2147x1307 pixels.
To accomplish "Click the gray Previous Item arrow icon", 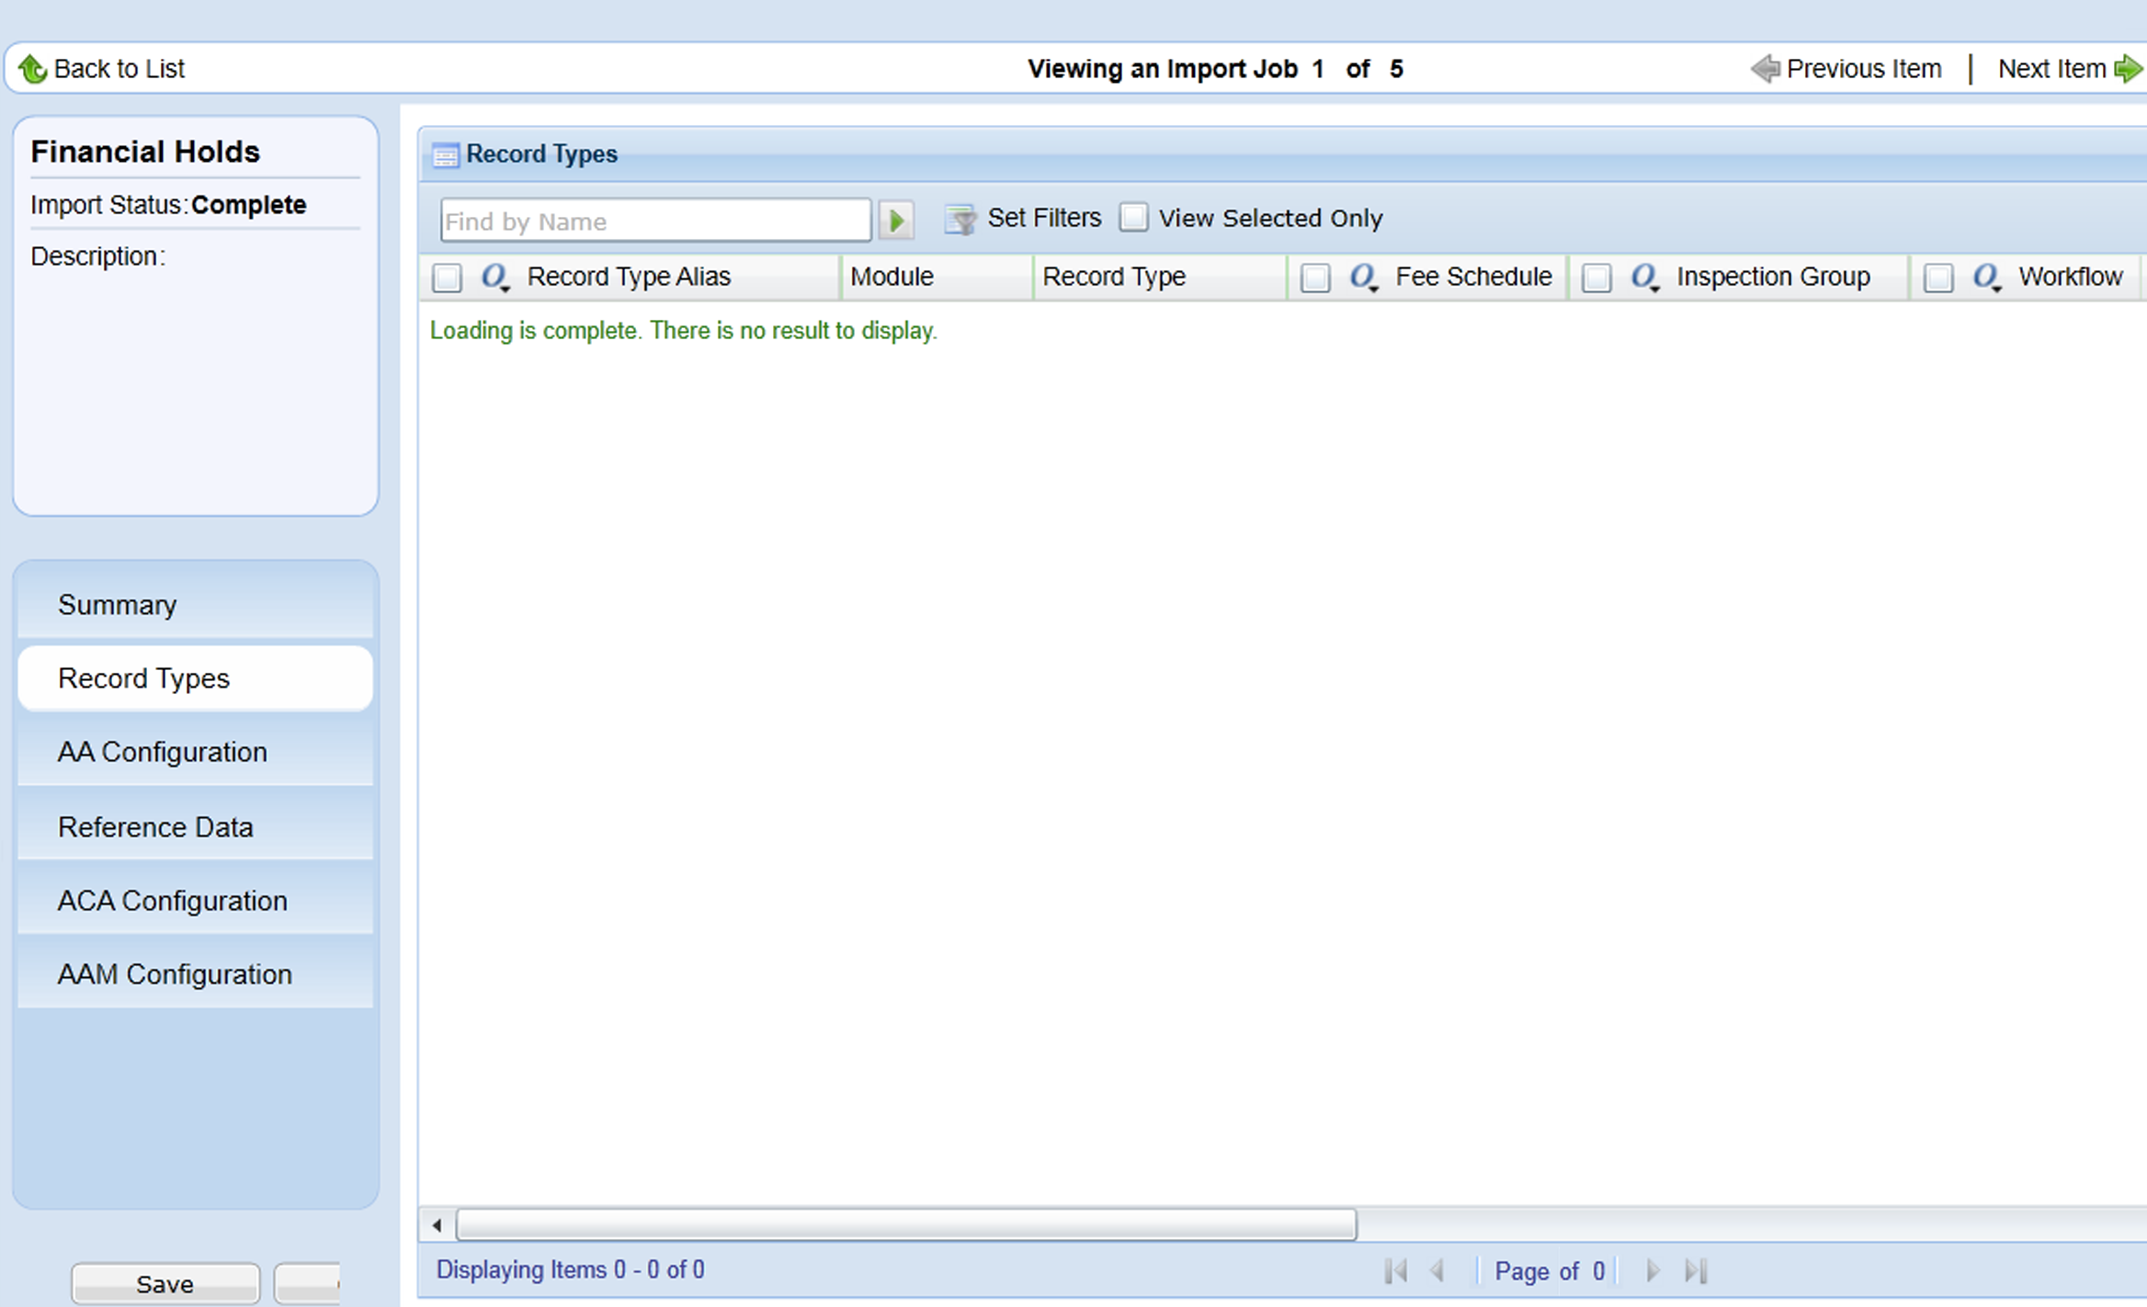I will point(1765,69).
